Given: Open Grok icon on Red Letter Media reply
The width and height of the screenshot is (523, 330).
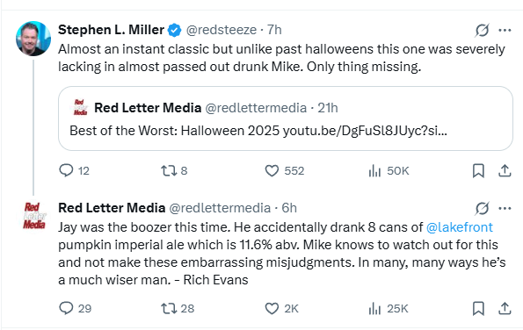Looking at the screenshot, I should click(482, 209).
